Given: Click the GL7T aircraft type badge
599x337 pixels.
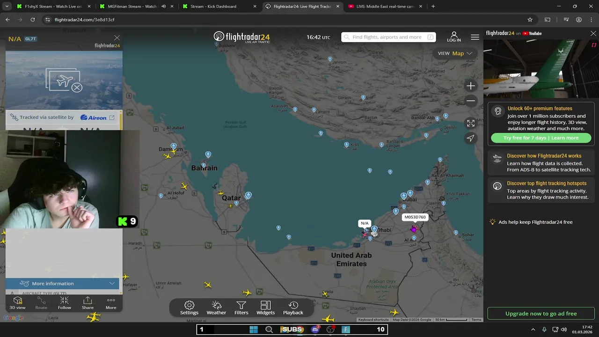Looking at the screenshot, I should click(x=30, y=39).
